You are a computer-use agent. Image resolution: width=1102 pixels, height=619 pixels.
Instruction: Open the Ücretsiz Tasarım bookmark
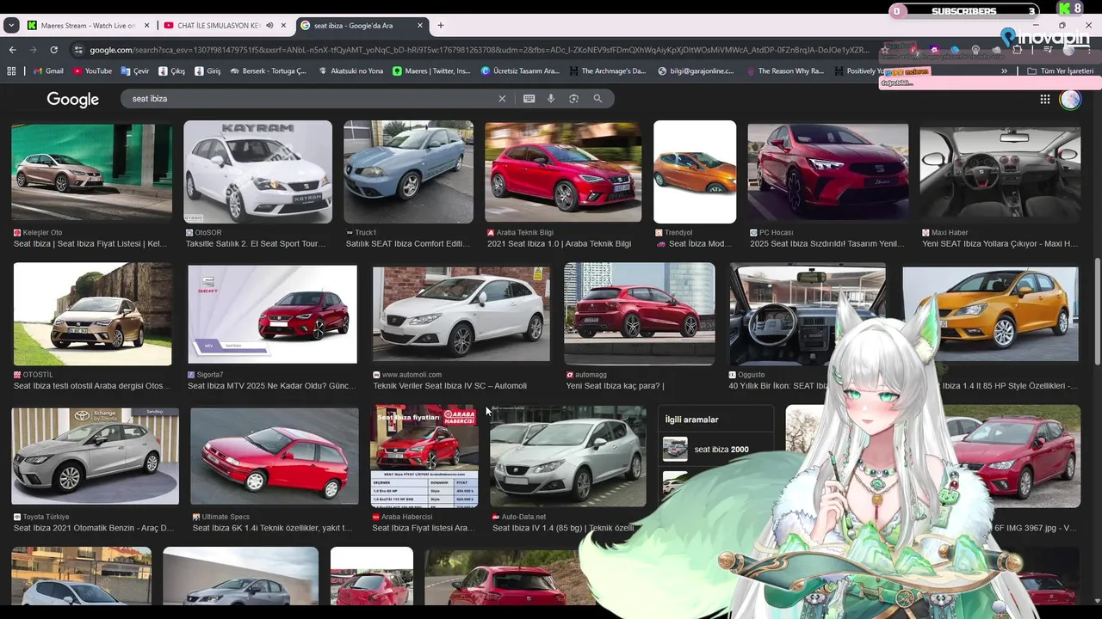pyautogui.click(x=520, y=71)
